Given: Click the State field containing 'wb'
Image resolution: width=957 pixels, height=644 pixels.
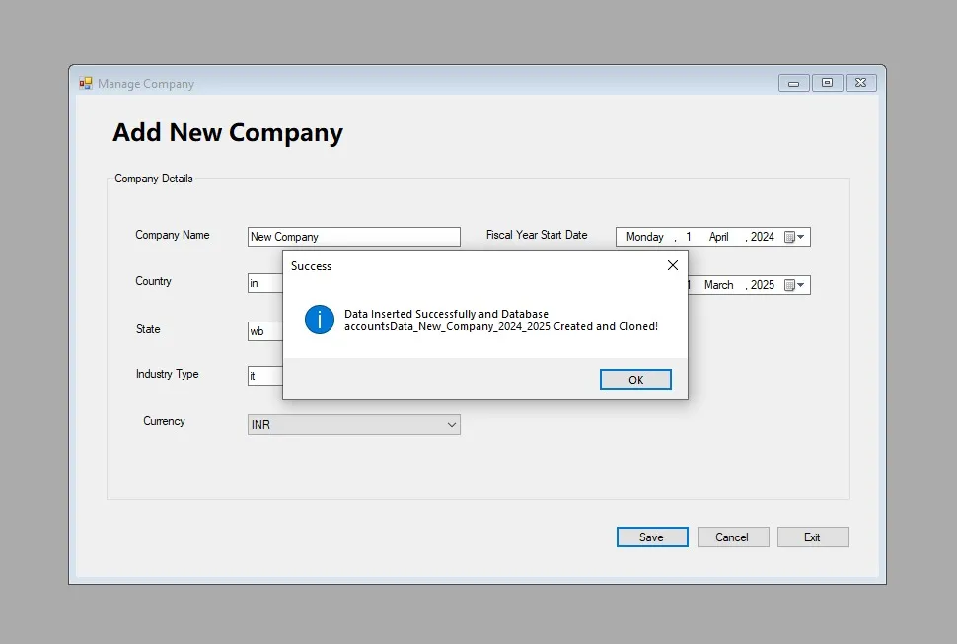Looking at the screenshot, I should 263,331.
